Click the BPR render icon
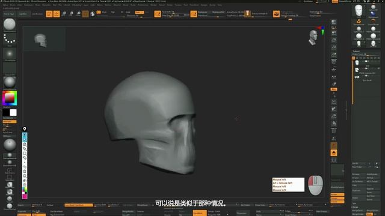This screenshot has width=385, height=216. point(334,23)
